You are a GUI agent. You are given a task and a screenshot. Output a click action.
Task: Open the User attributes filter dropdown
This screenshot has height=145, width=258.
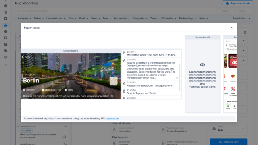[56, 18]
